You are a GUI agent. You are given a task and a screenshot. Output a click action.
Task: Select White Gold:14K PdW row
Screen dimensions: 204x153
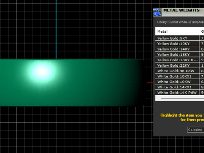(180, 93)
